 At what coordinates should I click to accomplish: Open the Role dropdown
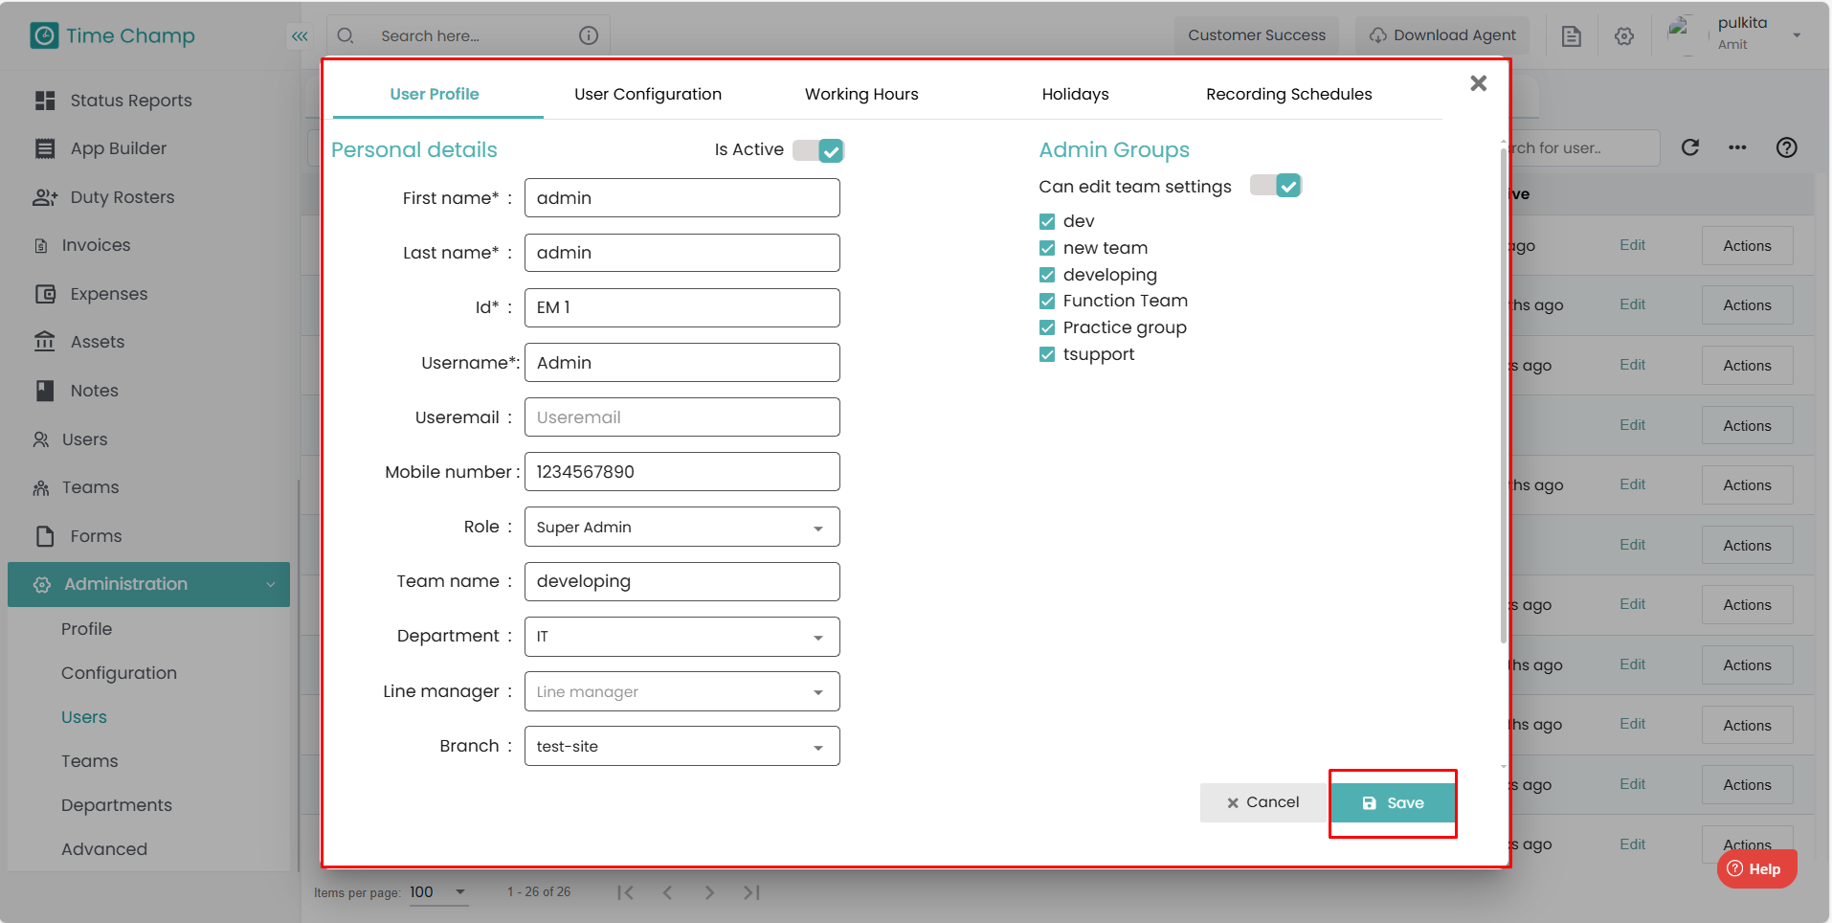point(682,527)
